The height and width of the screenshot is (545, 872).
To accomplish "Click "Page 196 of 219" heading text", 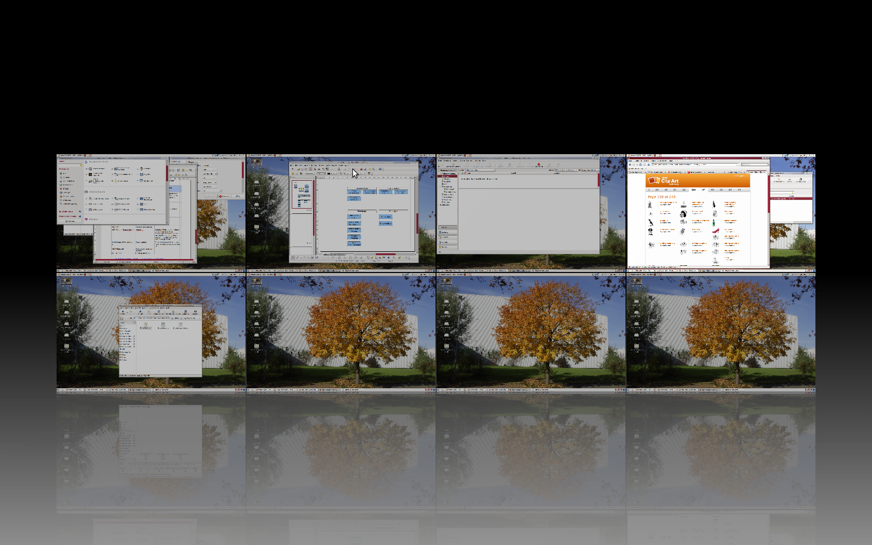I will click(662, 197).
